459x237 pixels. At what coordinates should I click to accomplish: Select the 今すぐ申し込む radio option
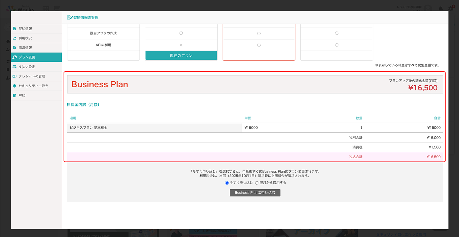tap(227, 183)
